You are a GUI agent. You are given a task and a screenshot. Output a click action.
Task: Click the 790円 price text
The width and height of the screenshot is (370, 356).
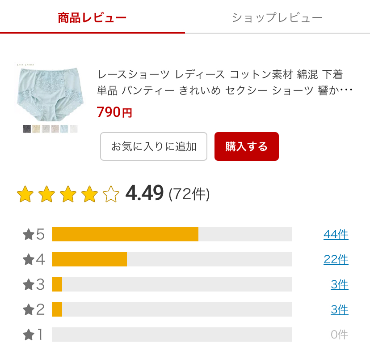pos(114,112)
